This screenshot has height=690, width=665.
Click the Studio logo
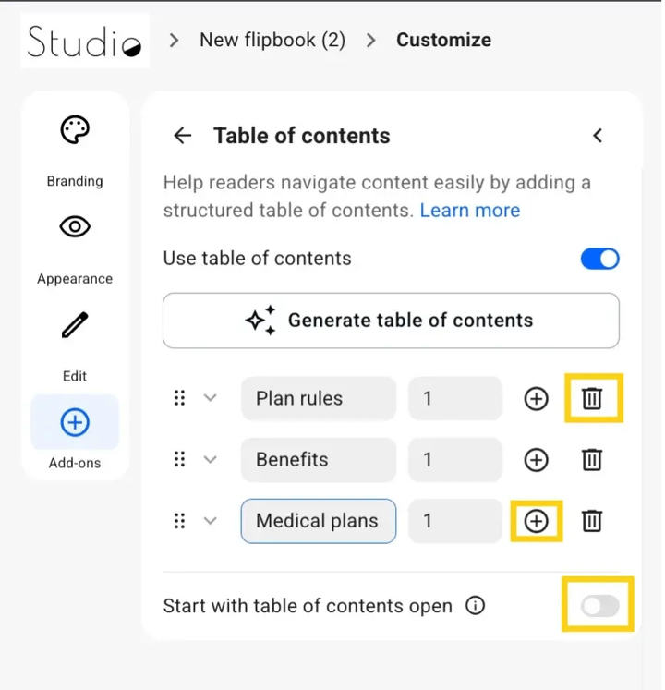[x=85, y=41]
